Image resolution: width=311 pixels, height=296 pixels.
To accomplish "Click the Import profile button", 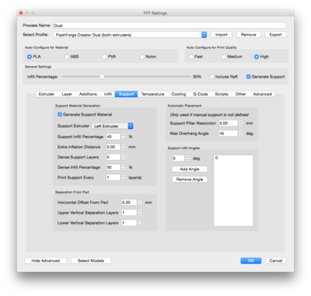I will pyautogui.click(x=222, y=35).
